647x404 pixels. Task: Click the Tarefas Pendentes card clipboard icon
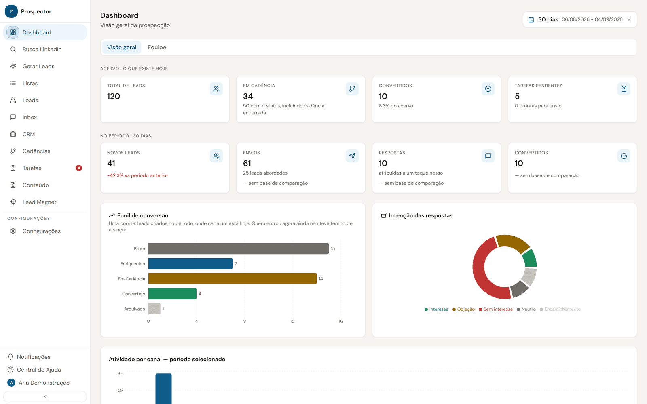point(624,89)
